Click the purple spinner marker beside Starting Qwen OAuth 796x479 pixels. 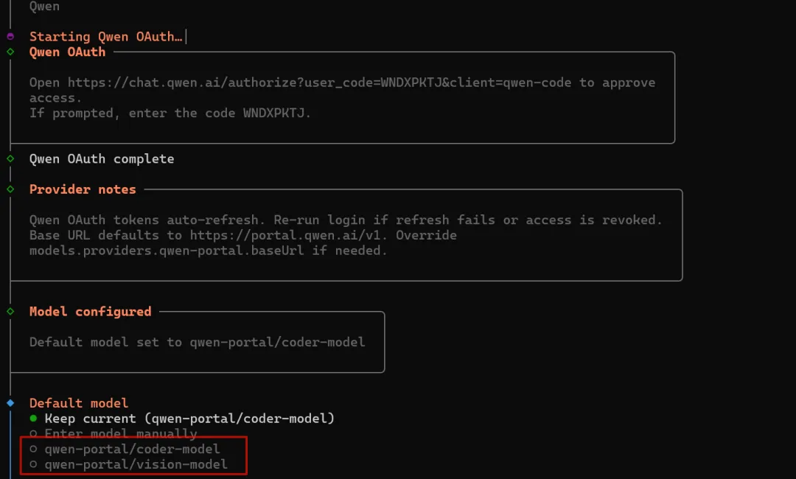tap(10, 37)
